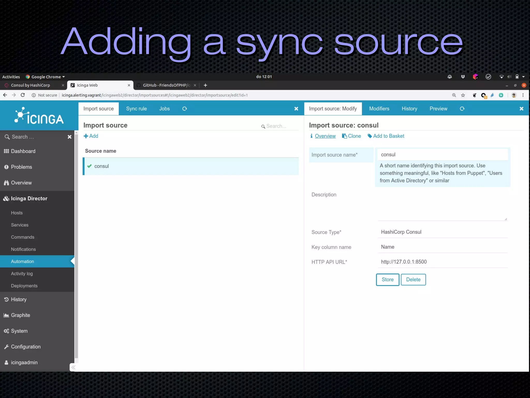Open Activity log in sidebar

pyautogui.click(x=22, y=274)
